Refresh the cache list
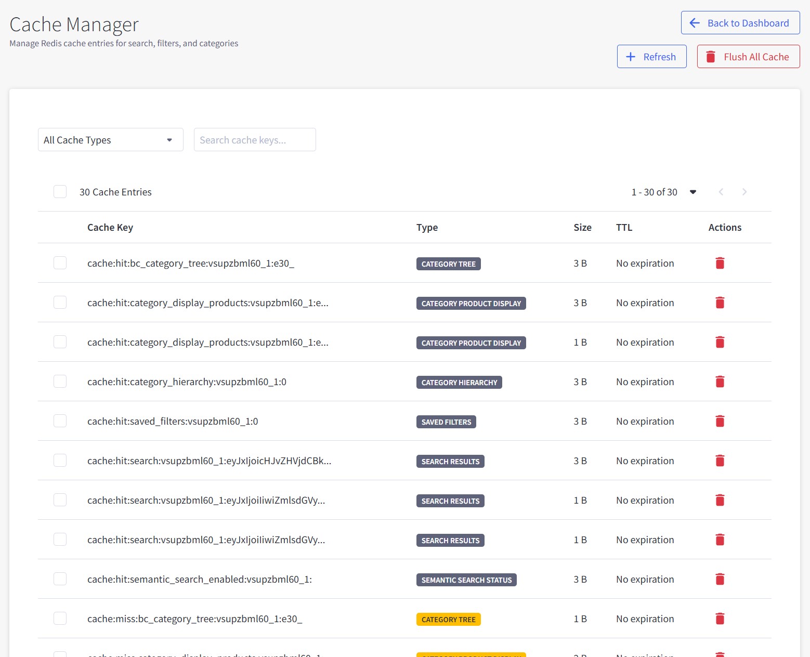Screen dimensions: 810x657 point(651,57)
